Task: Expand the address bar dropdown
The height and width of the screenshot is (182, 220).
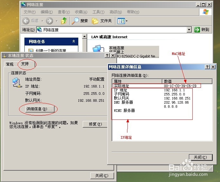Action: click(x=189, y=30)
